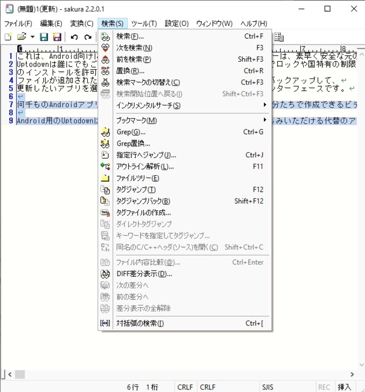
Task: Choose 検索マークの切替え(C) entry
Action: (x=185, y=82)
